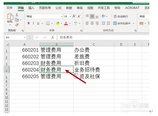The width and height of the screenshot is (158, 116).
Task: Click the Paste Options smart tag icon
Action: click(x=76, y=75)
